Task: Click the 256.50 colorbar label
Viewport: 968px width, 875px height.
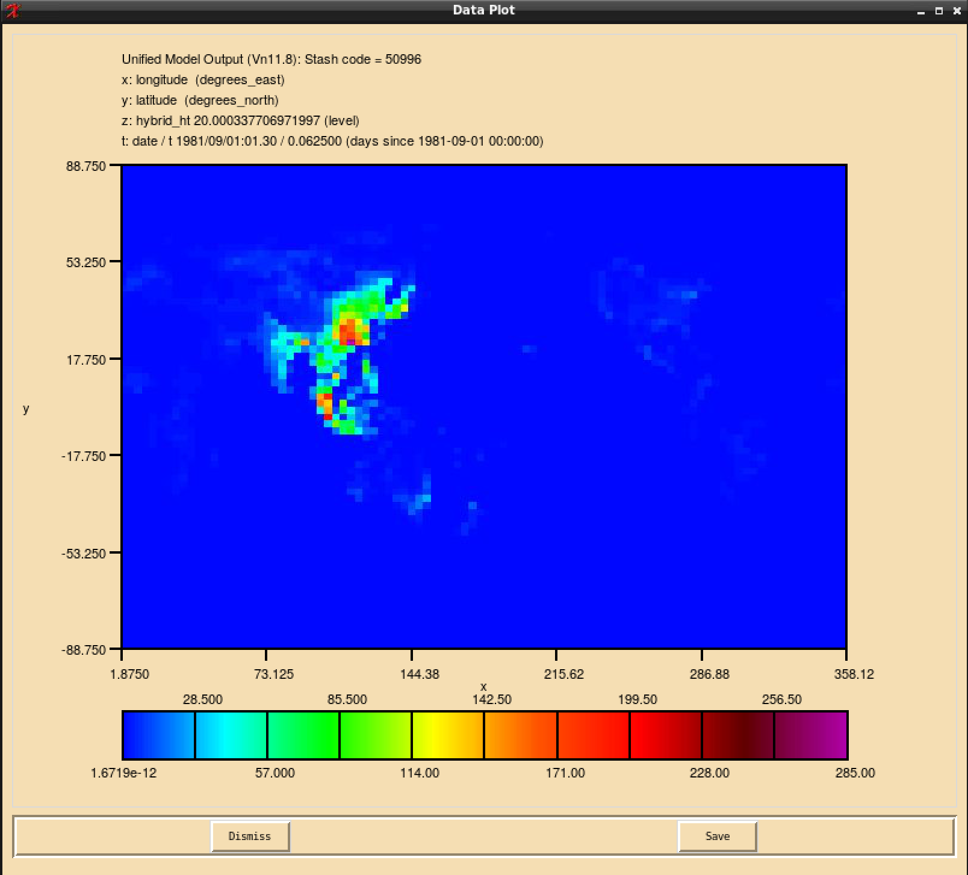Action: pyautogui.click(x=782, y=699)
